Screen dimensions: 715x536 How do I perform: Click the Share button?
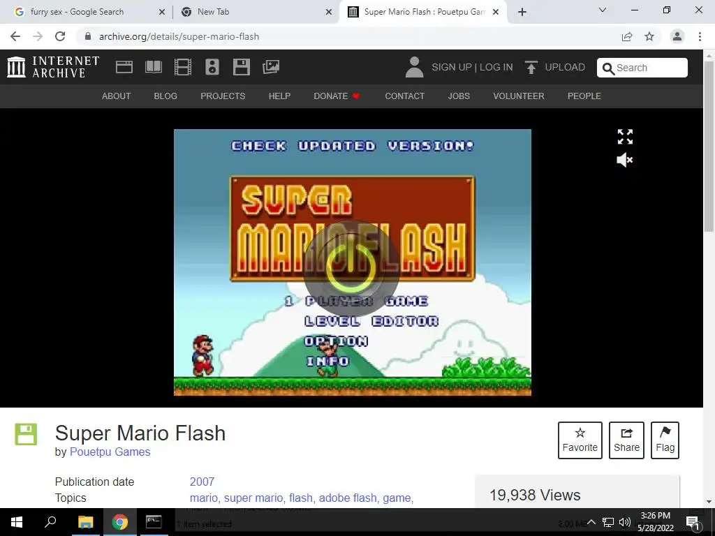coord(626,440)
